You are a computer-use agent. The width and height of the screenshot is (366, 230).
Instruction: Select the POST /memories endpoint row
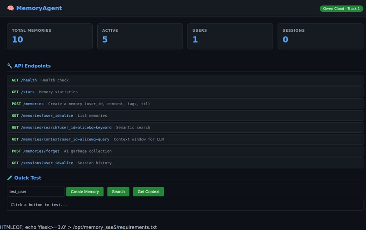pos(185,104)
